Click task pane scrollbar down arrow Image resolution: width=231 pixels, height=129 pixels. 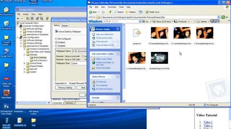pos(124,101)
